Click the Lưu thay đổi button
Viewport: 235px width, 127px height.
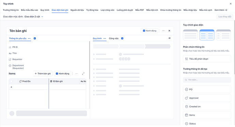click(x=225, y=17)
